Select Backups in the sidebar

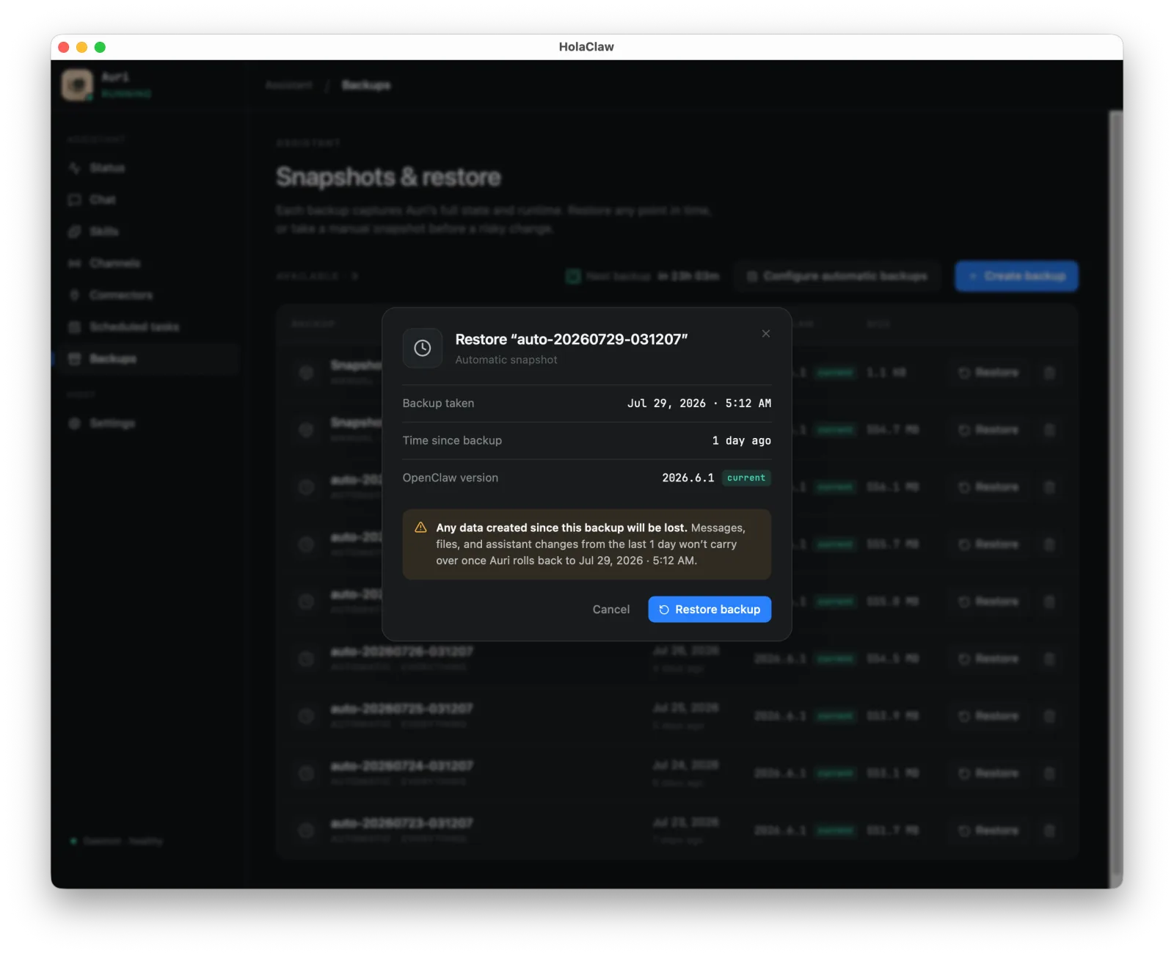pos(149,359)
